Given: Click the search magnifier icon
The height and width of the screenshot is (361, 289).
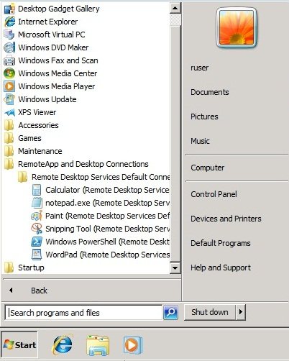Looking at the screenshot, I should point(170,312).
